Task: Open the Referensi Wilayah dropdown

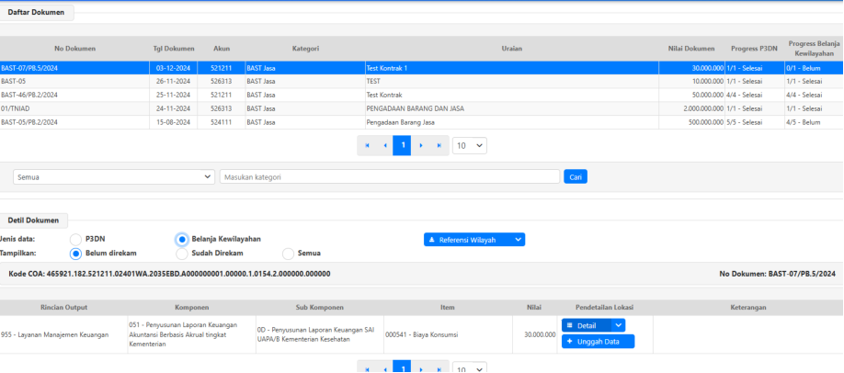Action: point(473,240)
